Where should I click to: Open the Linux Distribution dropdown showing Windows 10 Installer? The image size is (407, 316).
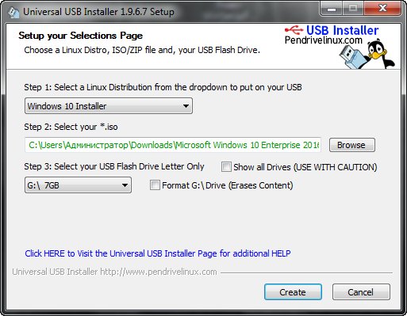point(109,106)
